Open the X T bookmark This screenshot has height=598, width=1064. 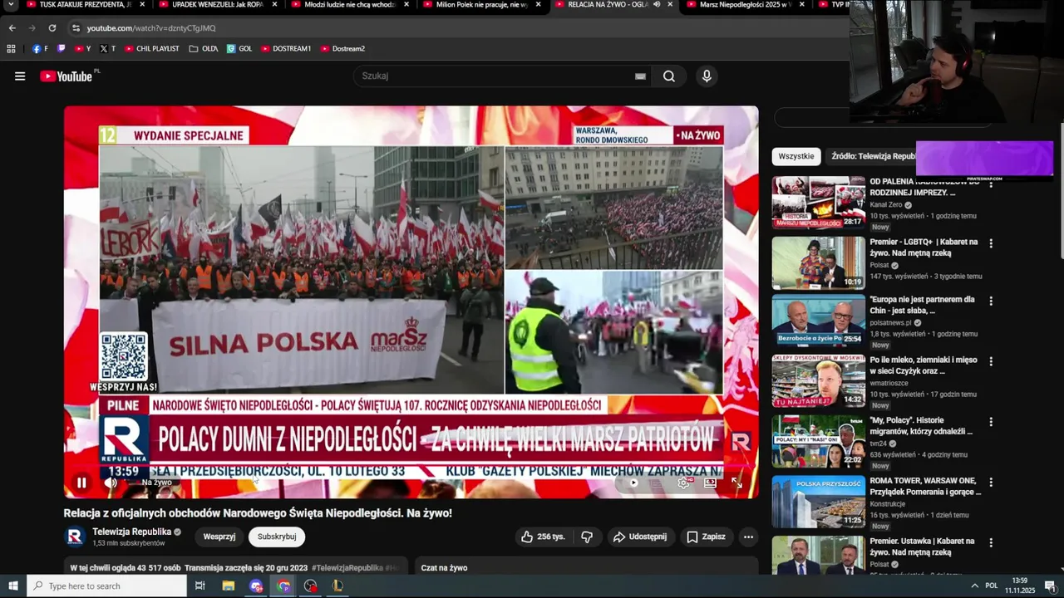(x=107, y=49)
